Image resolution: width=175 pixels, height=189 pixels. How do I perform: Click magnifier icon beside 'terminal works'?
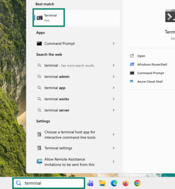click(x=39, y=99)
